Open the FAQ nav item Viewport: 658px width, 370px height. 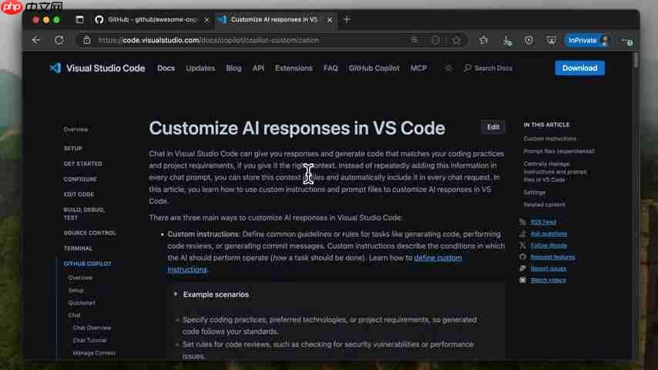(331, 68)
